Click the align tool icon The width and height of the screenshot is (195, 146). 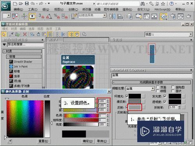[120, 16]
